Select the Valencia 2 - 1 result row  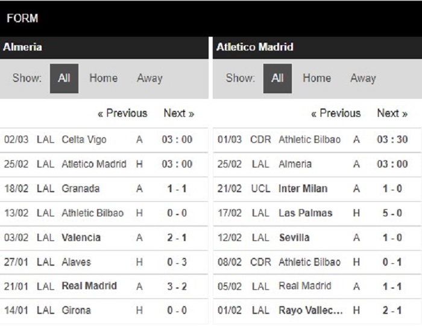click(104, 237)
